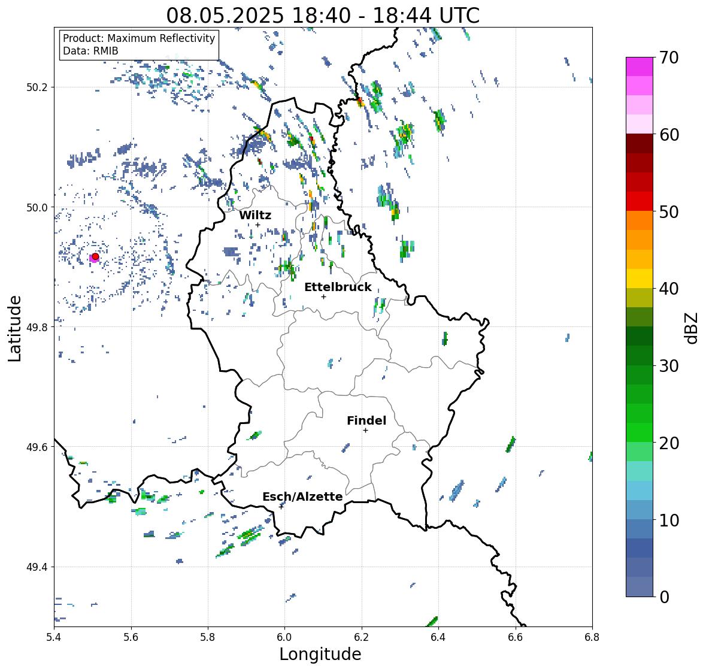The height and width of the screenshot is (669, 706).
Task: Click the 70 value on the colorbar
Action: click(x=669, y=57)
